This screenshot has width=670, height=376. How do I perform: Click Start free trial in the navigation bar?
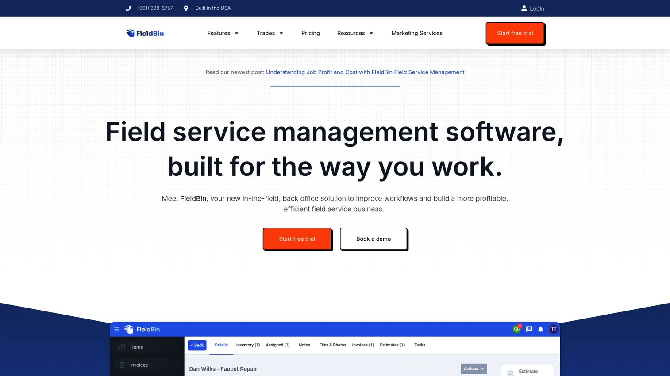[x=515, y=33]
